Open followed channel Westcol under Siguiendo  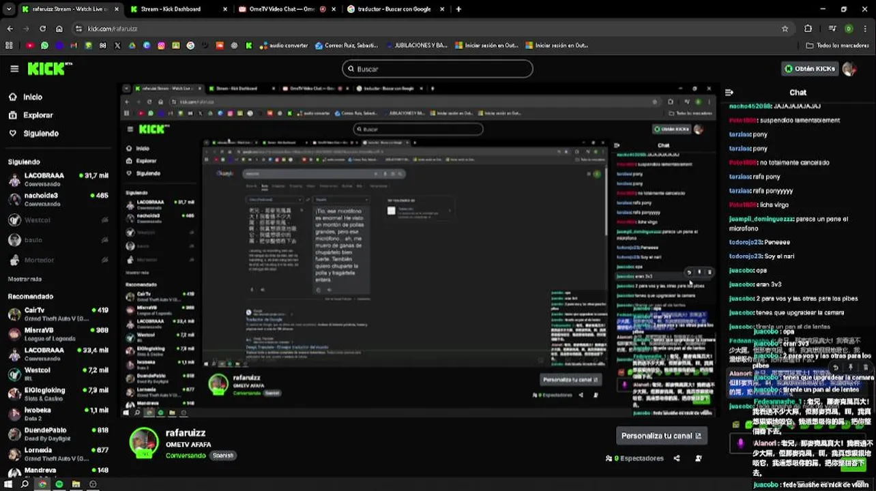click(58, 220)
